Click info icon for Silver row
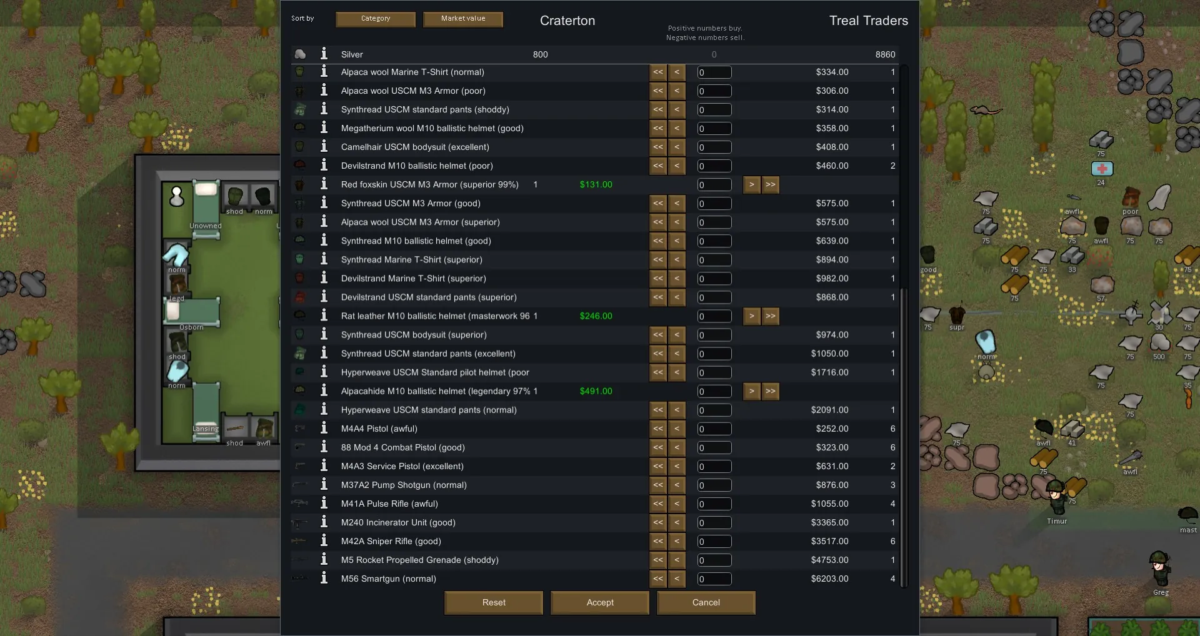Viewport: 1200px width, 636px height. [324, 54]
